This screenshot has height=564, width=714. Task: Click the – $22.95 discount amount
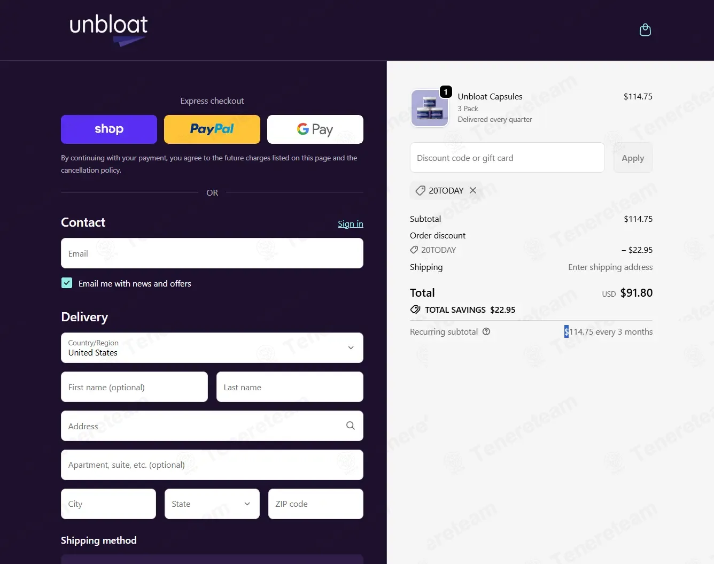click(637, 250)
